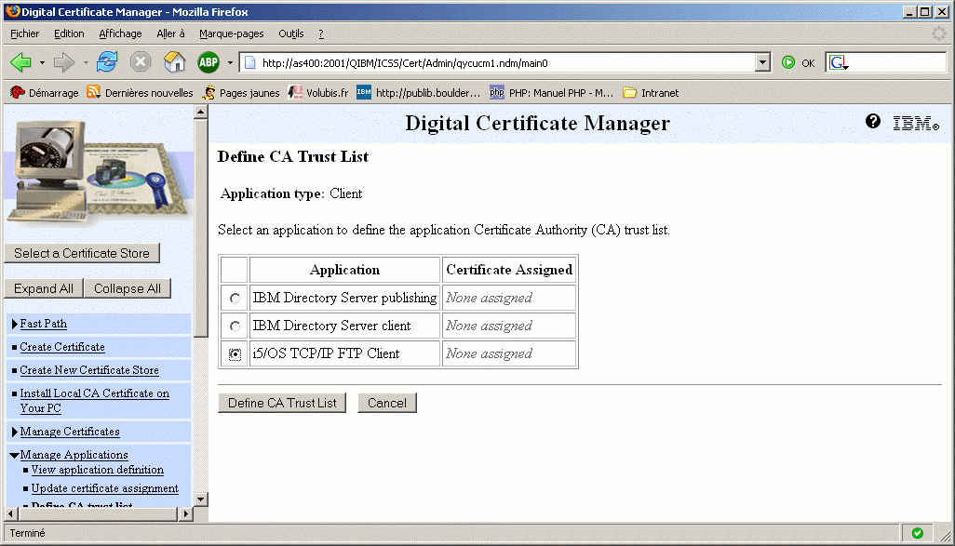Open the Manage Certificates link

pos(70,432)
